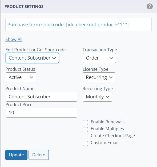Click the Product Settings panel header
157x167 pixels.
[x=78, y=7]
